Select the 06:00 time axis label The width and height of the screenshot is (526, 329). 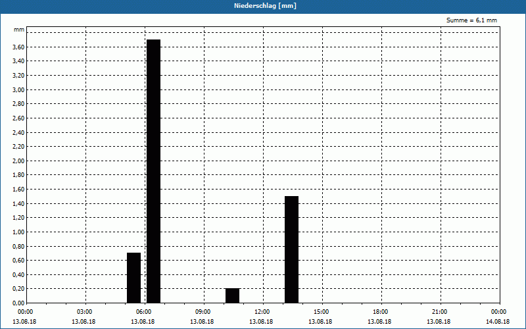point(144,312)
